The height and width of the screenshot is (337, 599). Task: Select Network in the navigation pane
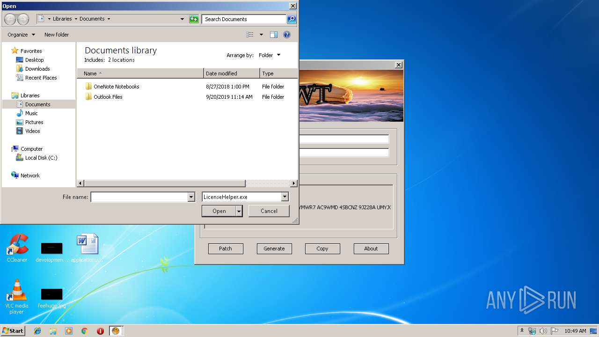click(x=30, y=176)
